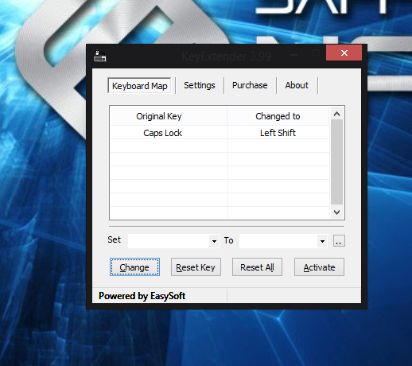
Task: Switch to the Settings tab
Action: click(x=200, y=85)
